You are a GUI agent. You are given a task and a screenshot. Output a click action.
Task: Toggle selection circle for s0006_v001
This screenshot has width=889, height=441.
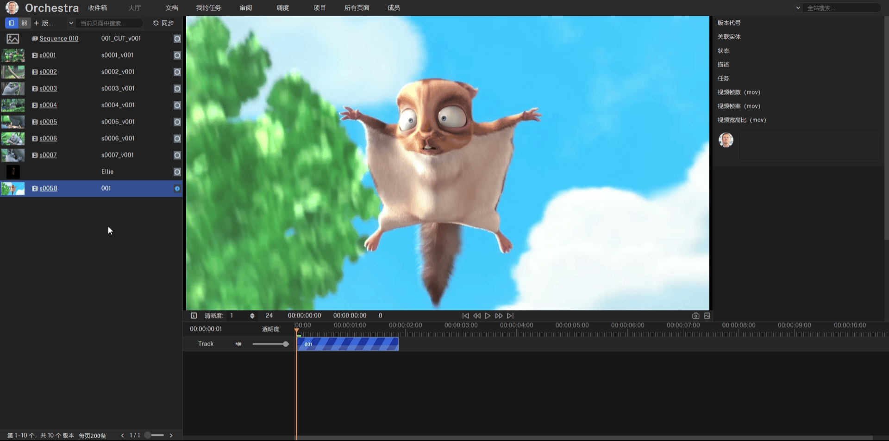point(177,139)
